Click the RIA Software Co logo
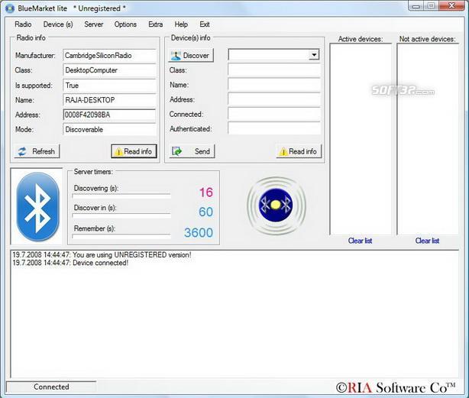 tap(396, 387)
